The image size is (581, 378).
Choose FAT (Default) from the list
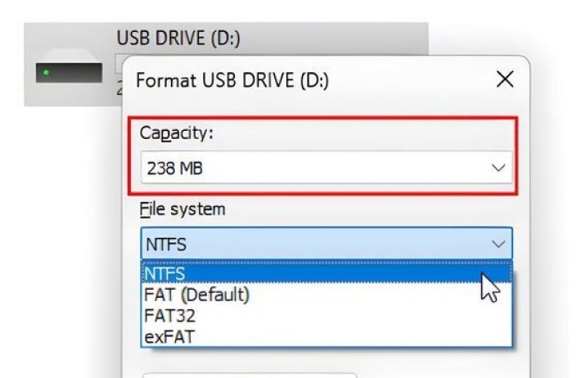click(x=196, y=295)
